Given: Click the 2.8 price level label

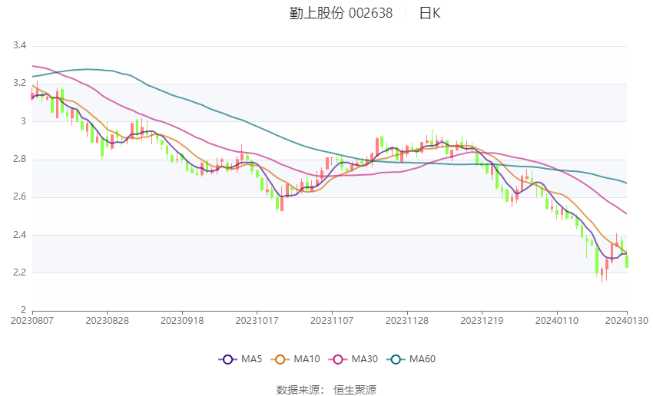Looking at the screenshot, I should [x=20, y=160].
